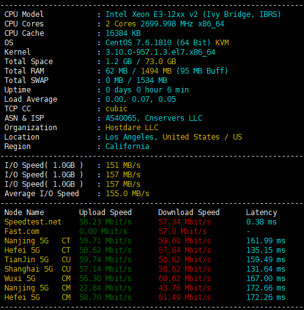Click the Download Speed column header
Screen dimensions: 304x310
[x=189, y=213]
